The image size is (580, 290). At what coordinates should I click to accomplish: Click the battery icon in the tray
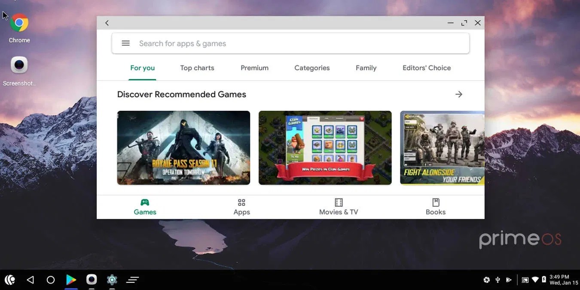pyautogui.click(x=544, y=280)
